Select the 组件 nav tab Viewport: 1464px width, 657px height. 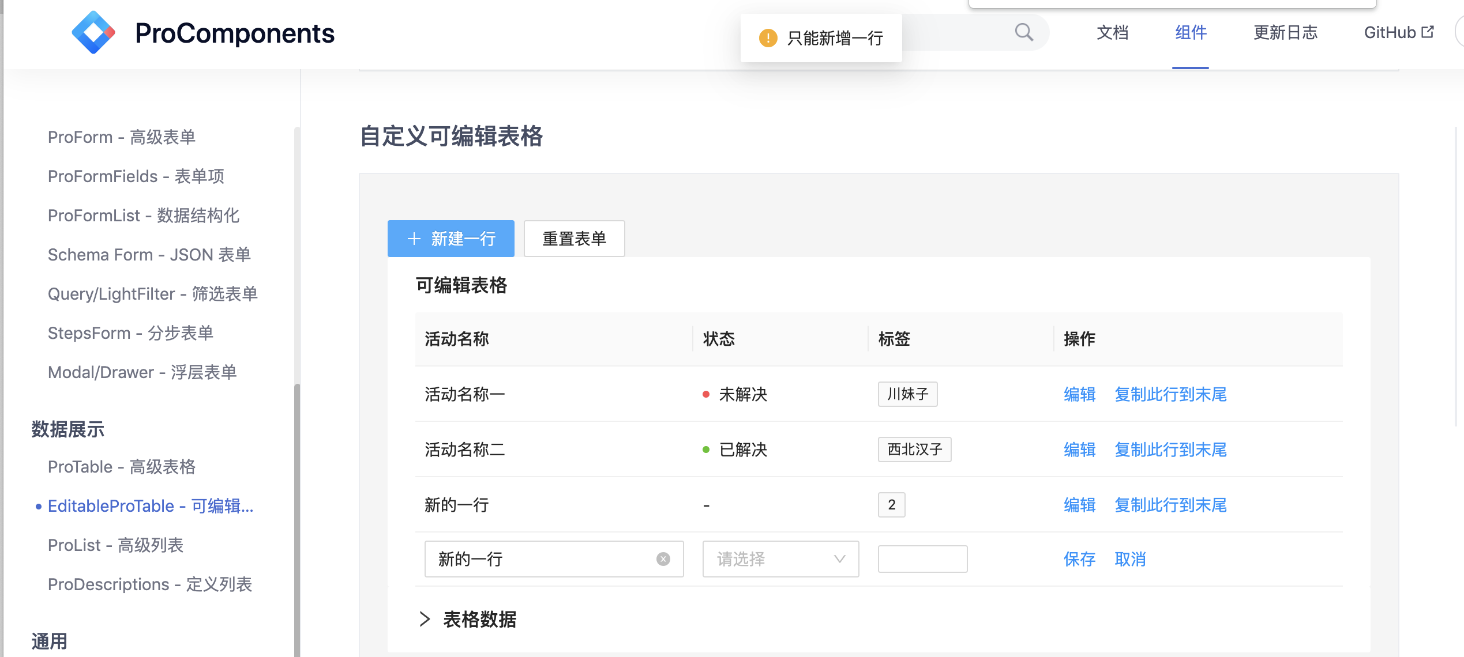click(1191, 33)
